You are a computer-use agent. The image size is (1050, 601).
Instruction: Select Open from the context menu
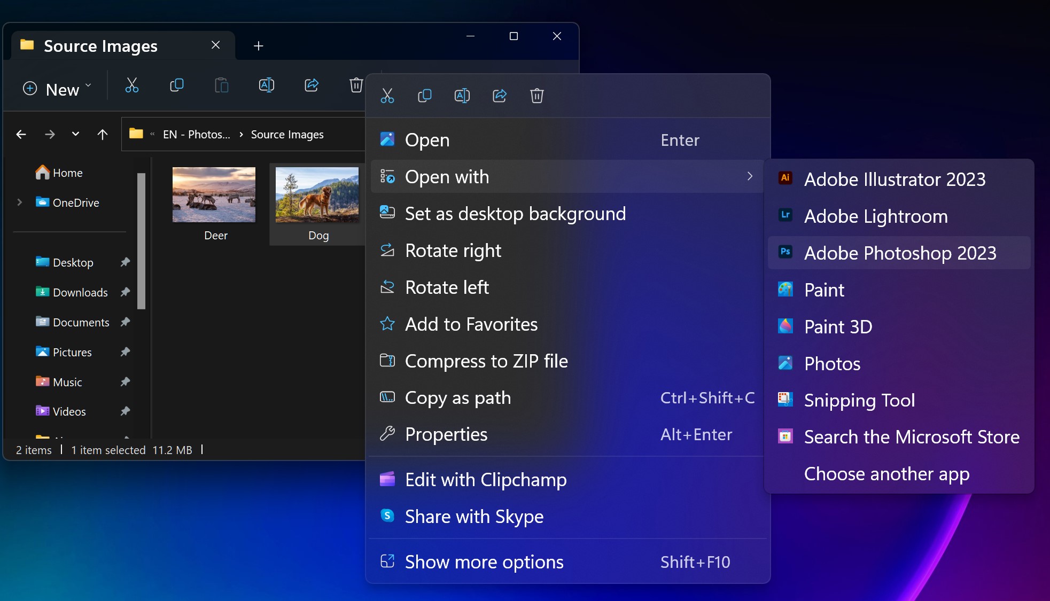[x=427, y=139]
